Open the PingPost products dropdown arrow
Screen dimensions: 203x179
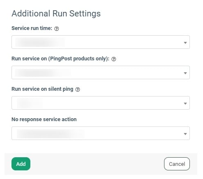pyautogui.click(x=185, y=73)
